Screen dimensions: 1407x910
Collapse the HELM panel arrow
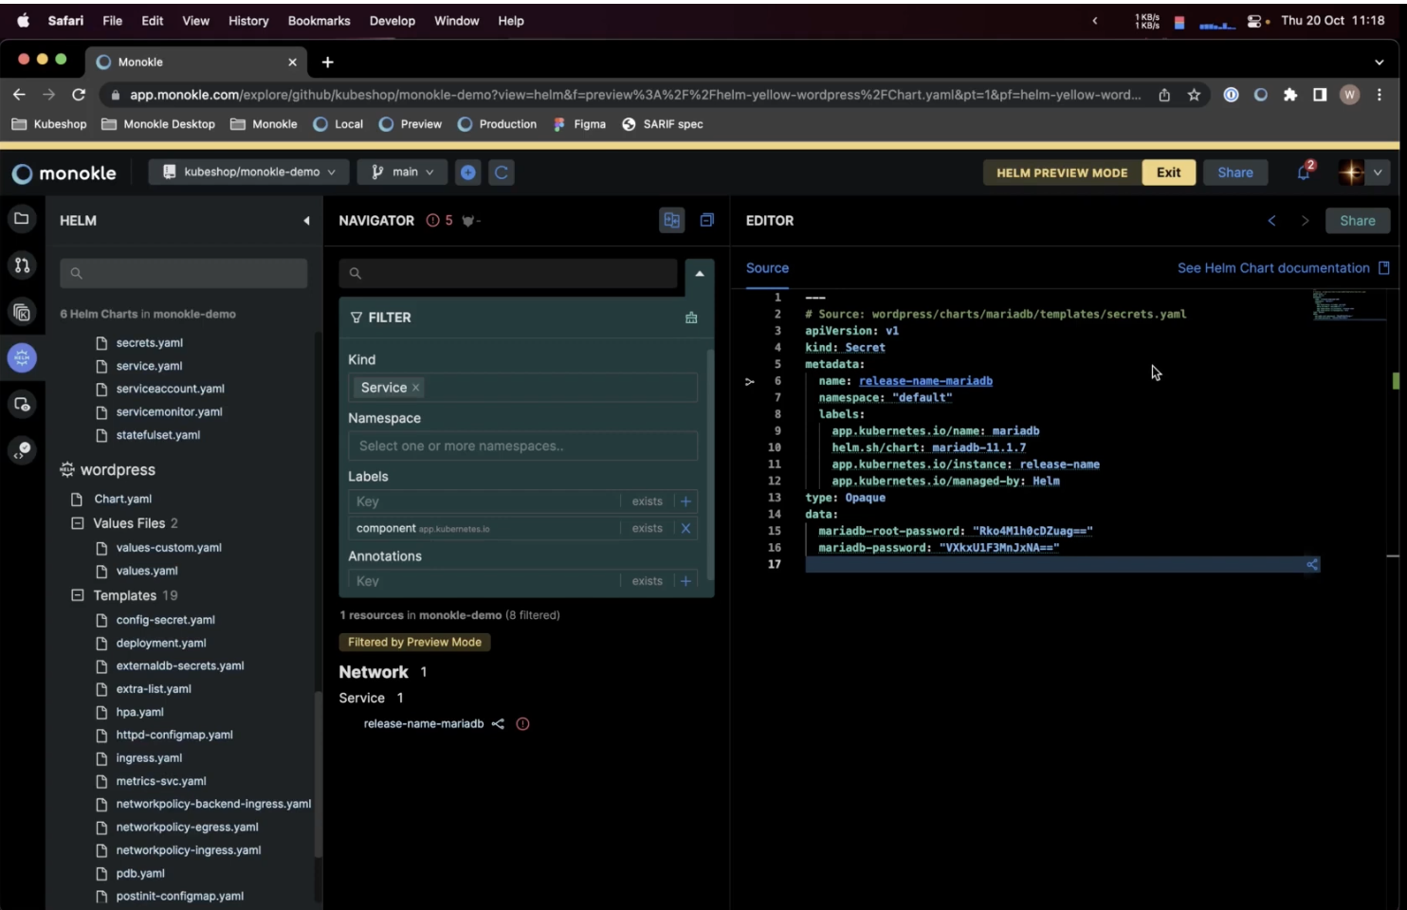coord(306,221)
